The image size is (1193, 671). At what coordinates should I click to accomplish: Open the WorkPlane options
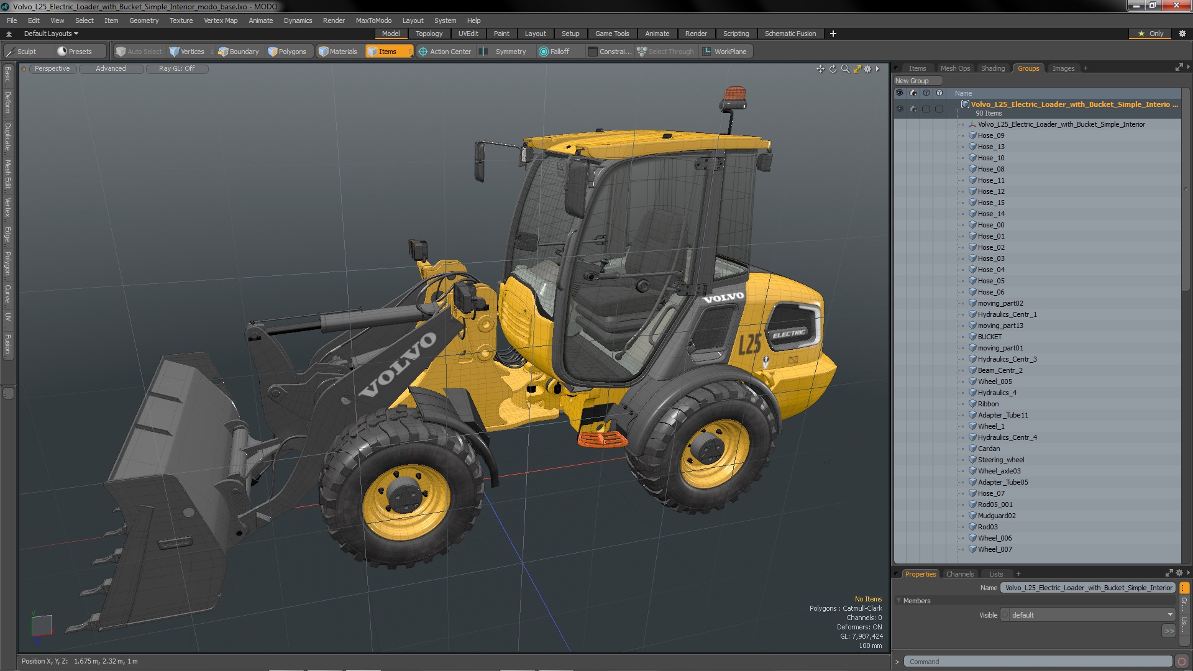pos(725,52)
